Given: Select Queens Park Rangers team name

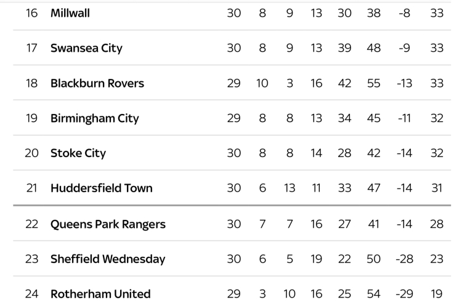Looking at the screenshot, I should pos(108,224).
